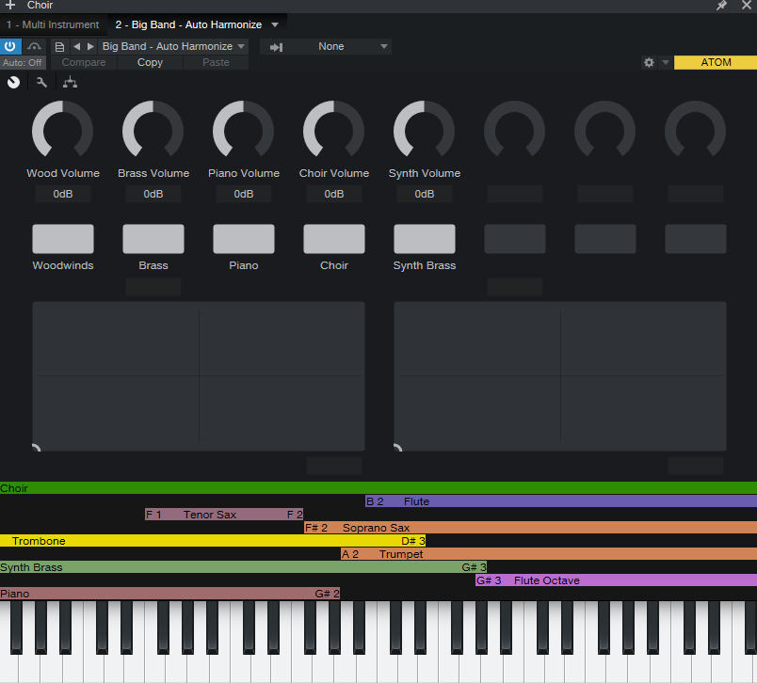Click the Wood Volume label
This screenshot has width=757, height=683.
pos(63,173)
